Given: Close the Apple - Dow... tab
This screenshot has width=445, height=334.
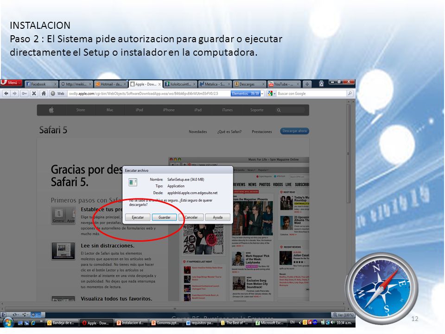Looking at the screenshot, I should [159, 84].
